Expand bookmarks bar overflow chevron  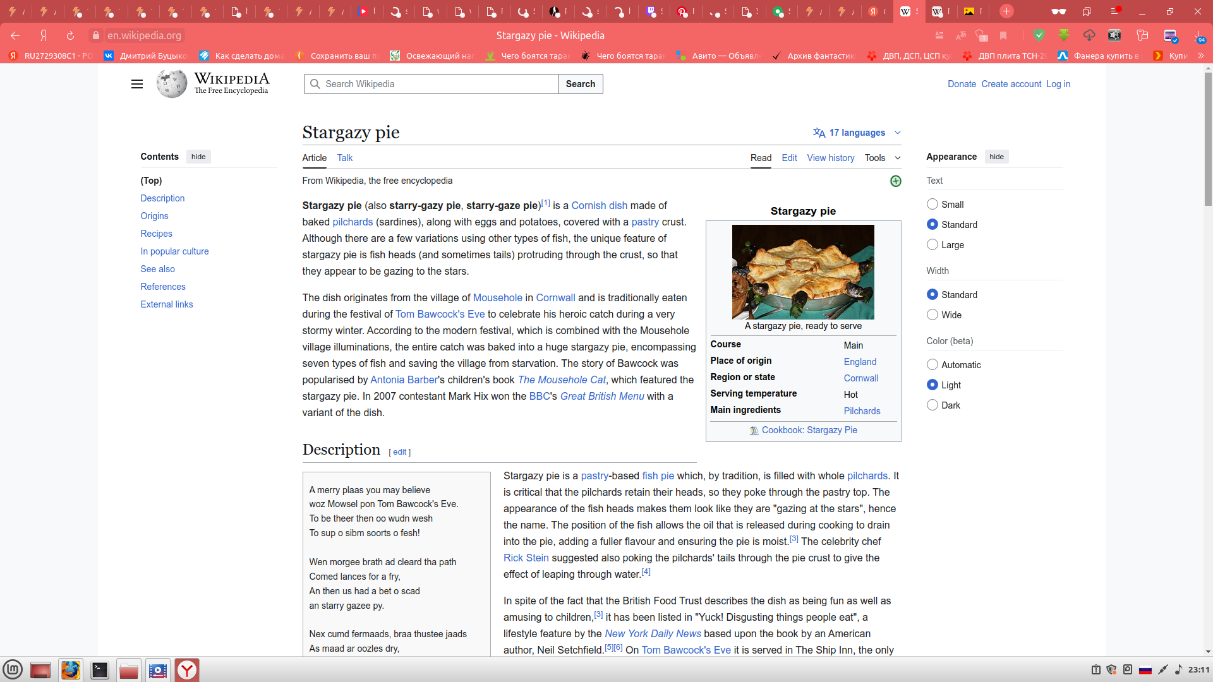(1200, 56)
